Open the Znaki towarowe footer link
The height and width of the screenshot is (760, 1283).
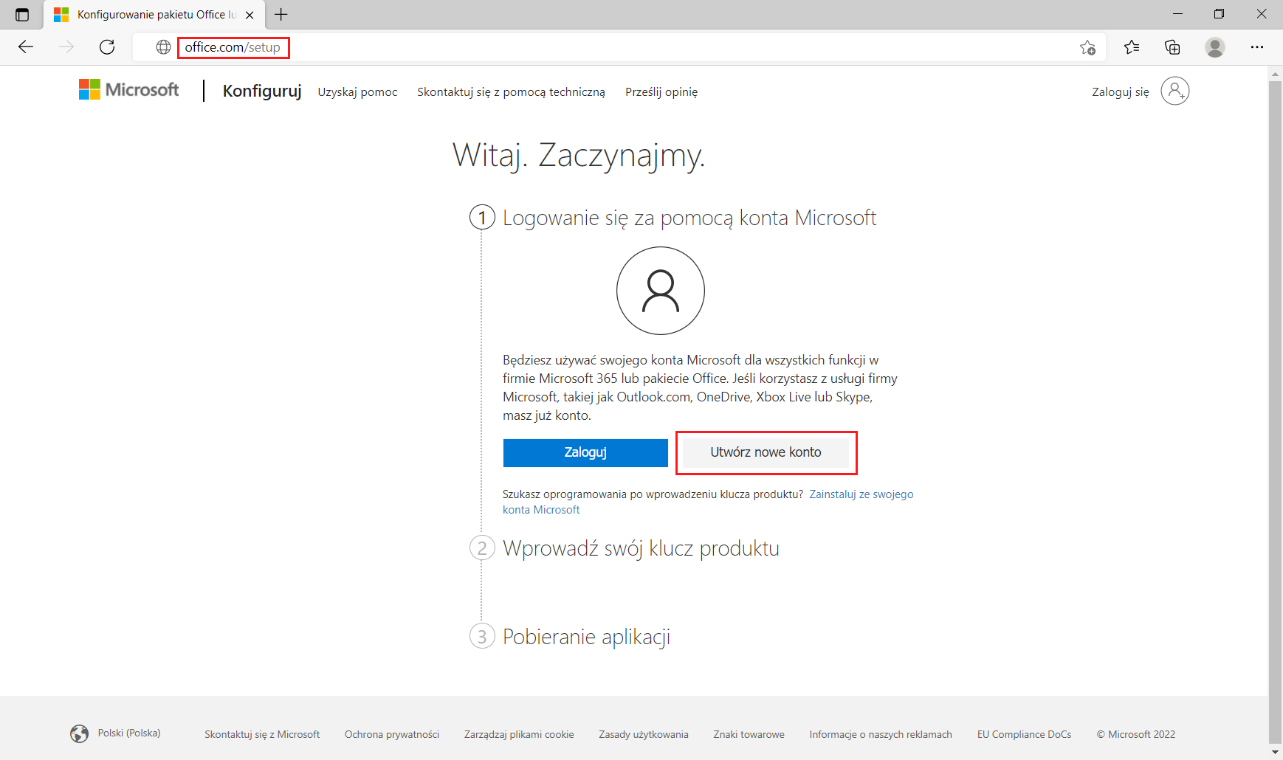coord(749,734)
